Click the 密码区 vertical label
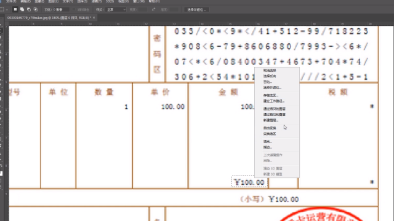394x221 pixels. [157, 54]
